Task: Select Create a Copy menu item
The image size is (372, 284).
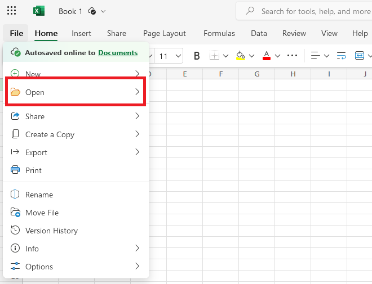Action: (x=76, y=134)
